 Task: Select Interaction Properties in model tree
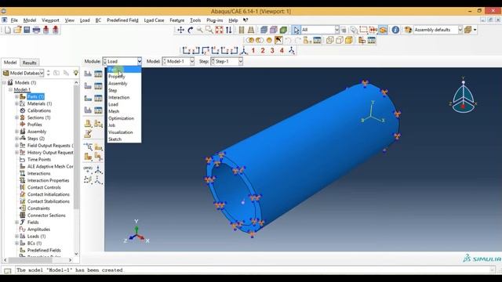(x=48, y=180)
